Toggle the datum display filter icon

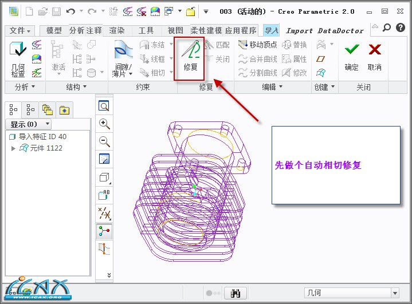[104, 213]
